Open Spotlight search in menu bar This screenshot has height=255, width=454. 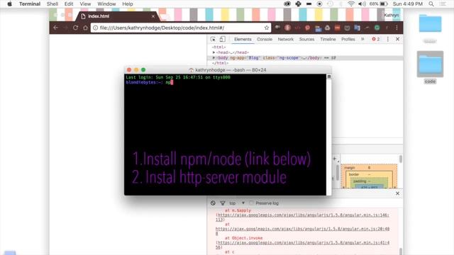click(431, 4)
